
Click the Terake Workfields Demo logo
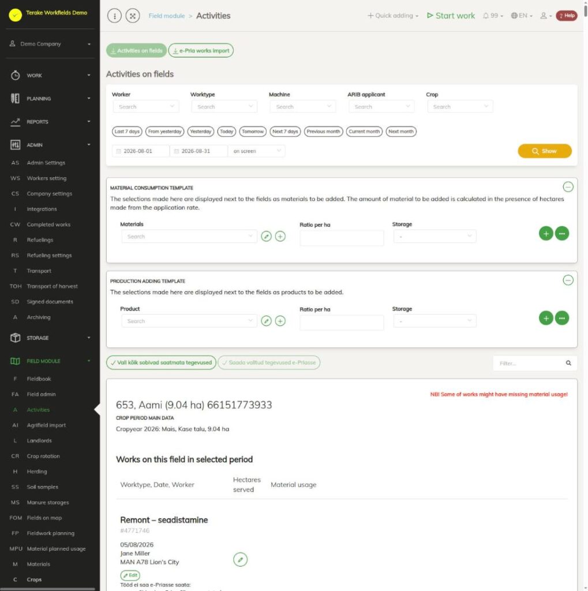click(x=15, y=14)
